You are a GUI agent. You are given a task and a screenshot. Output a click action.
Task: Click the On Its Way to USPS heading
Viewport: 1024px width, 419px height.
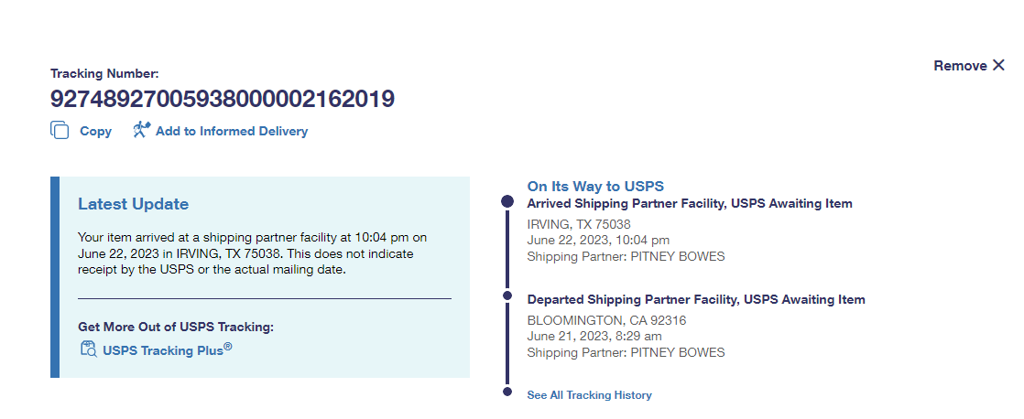[x=595, y=186]
